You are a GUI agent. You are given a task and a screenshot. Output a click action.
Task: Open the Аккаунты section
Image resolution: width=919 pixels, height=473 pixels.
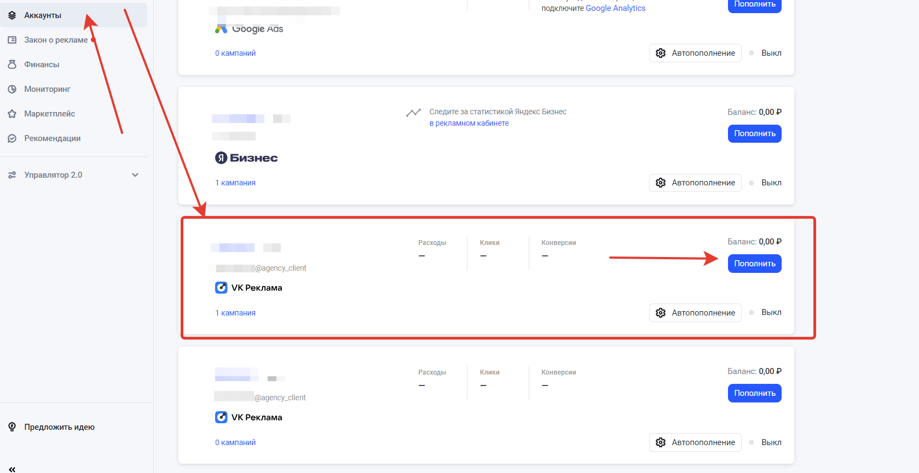click(x=73, y=15)
